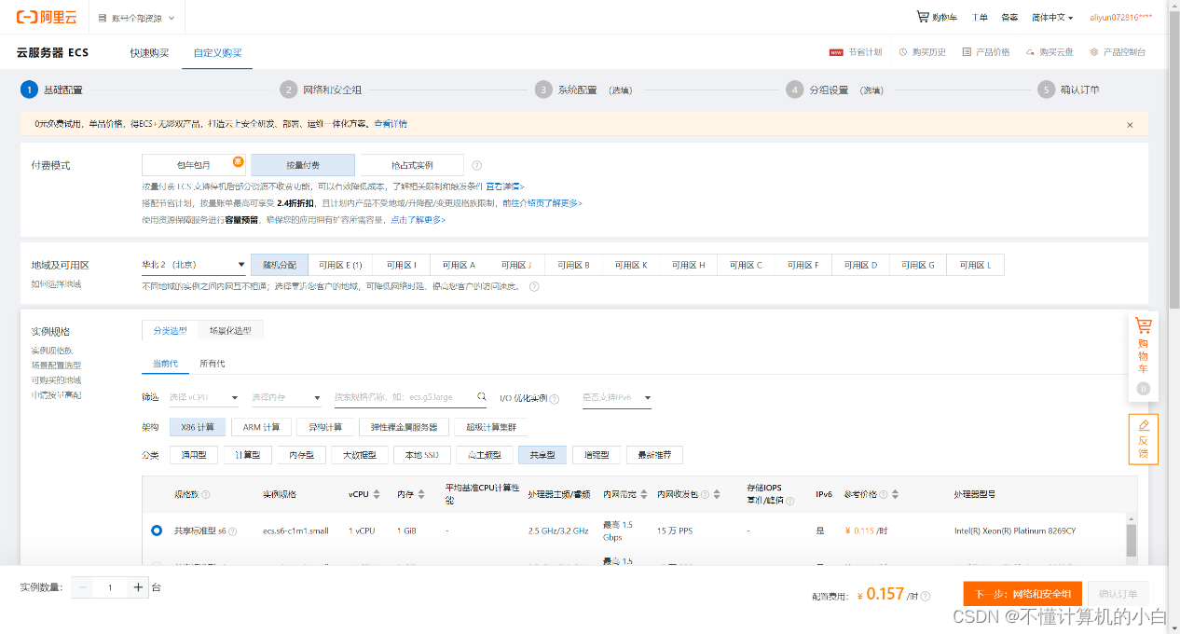Select 按量付费 billing mode
1180x634 pixels.
point(303,165)
